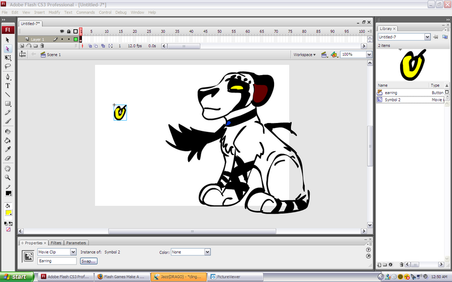Select the Pen tool
Viewport: 452px width, 282px height.
click(x=8, y=77)
